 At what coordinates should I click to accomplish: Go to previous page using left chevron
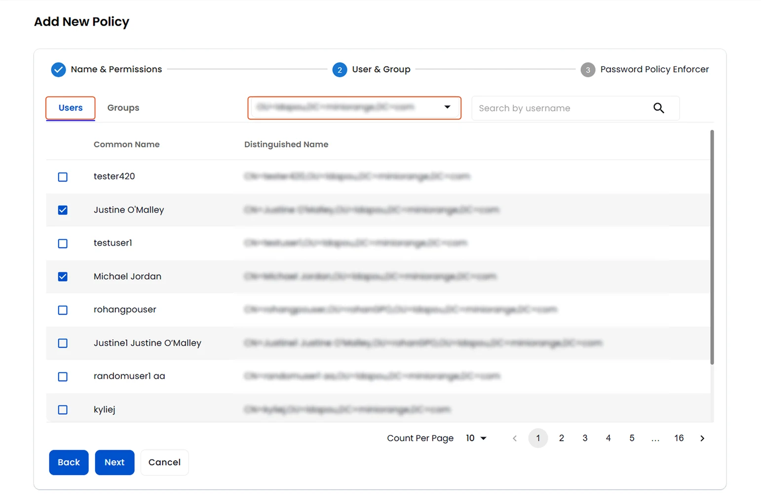pyautogui.click(x=515, y=438)
